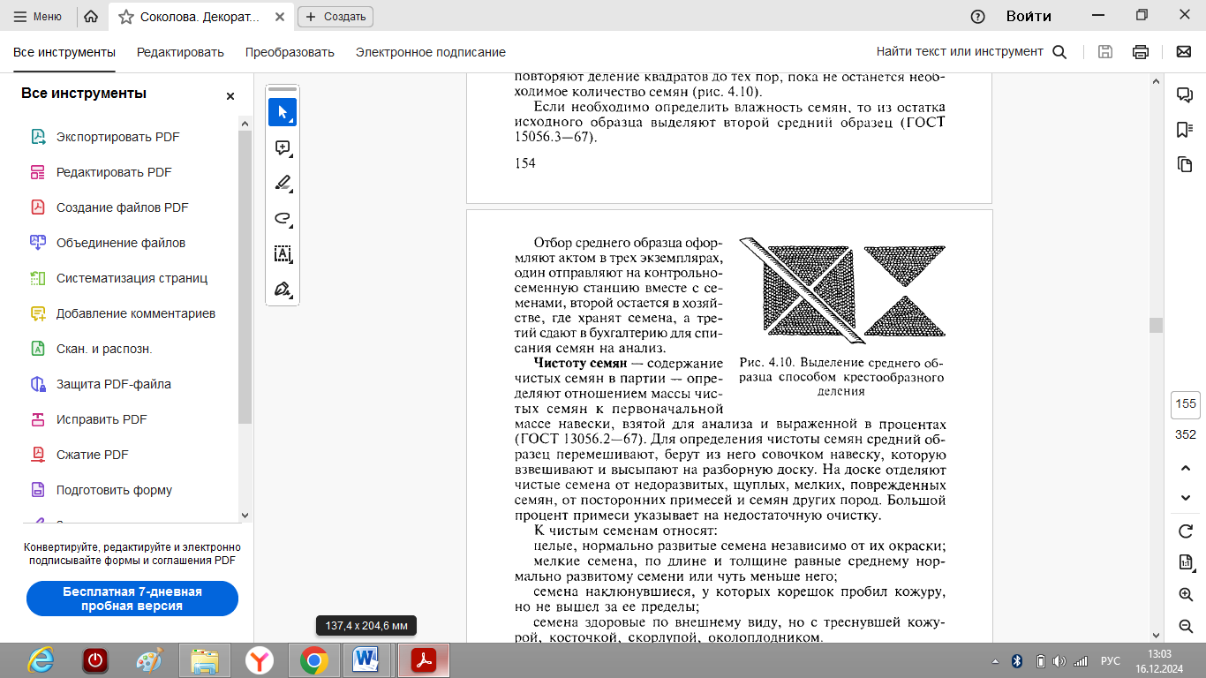
Task: Click the Создать new tab button
Action: tap(335, 16)
